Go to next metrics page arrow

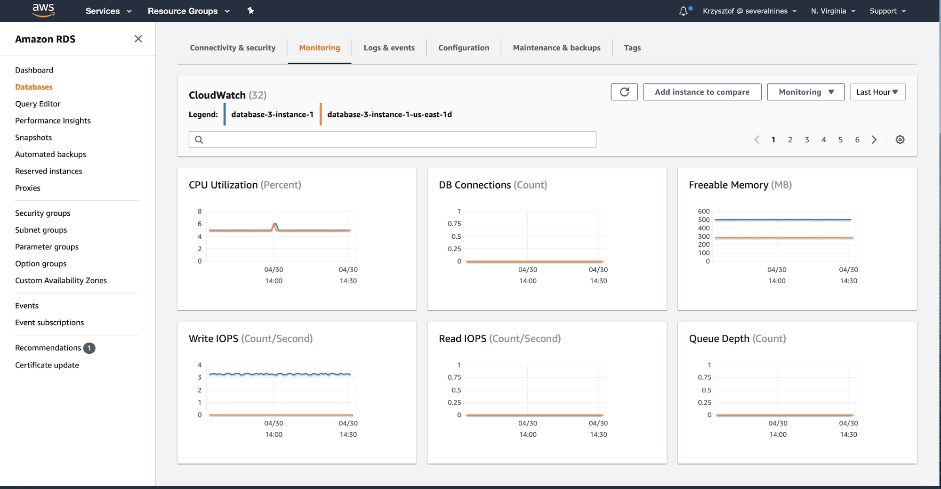coord(874,139)
